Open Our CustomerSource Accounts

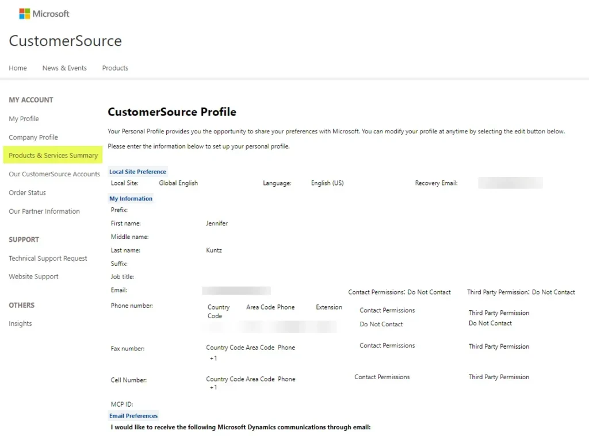coord(53,174)
